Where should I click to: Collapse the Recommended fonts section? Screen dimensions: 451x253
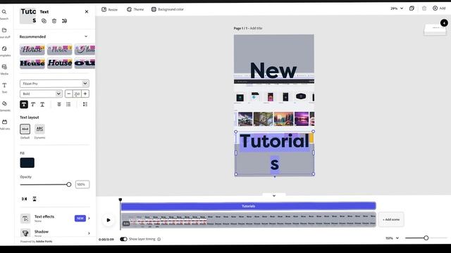(x=86, y=37)
